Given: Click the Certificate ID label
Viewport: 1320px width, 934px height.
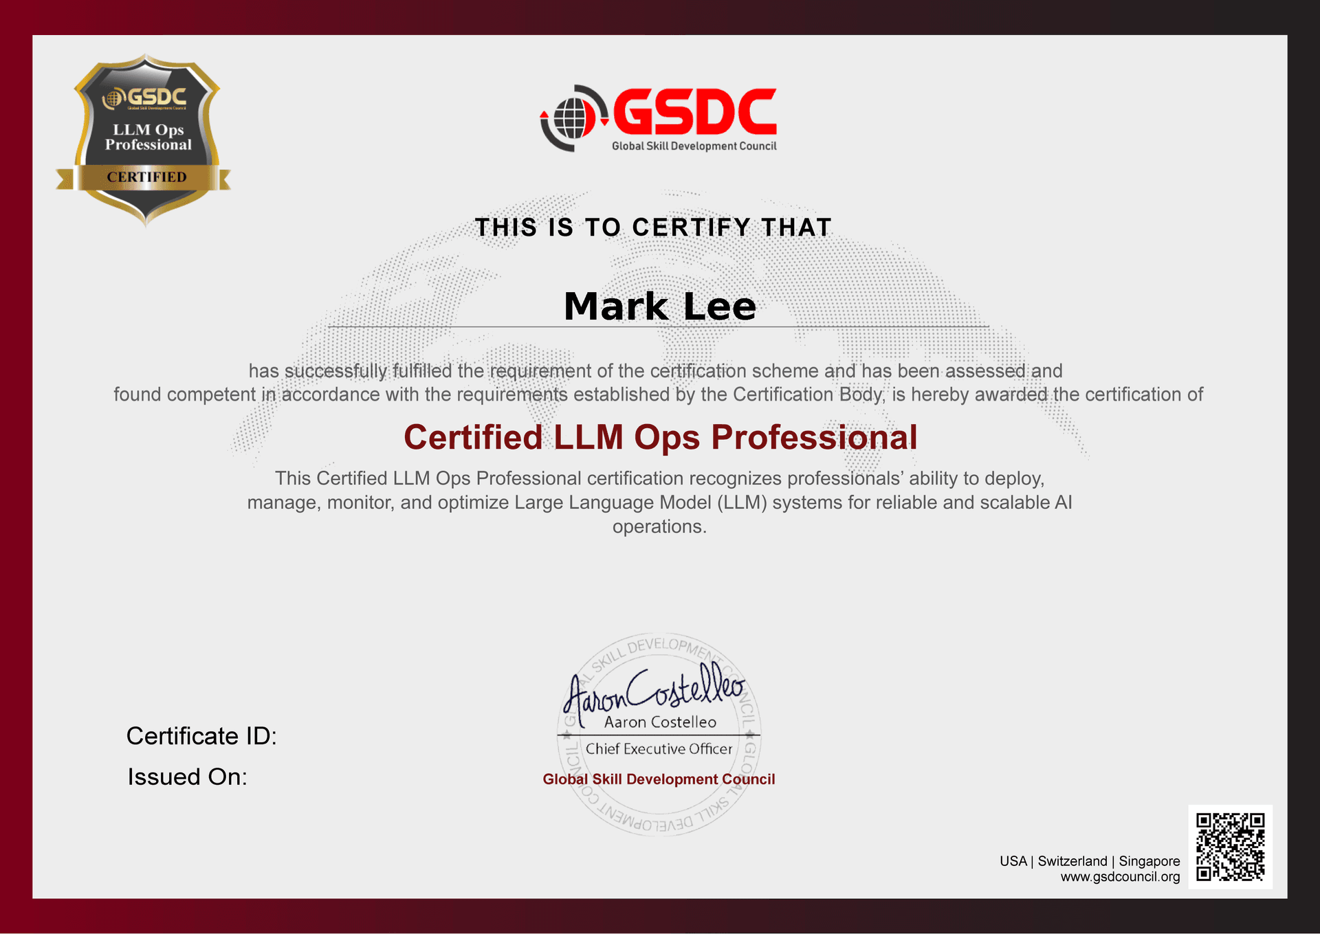Looking at the screenshot, I should [x=201, y=736].
